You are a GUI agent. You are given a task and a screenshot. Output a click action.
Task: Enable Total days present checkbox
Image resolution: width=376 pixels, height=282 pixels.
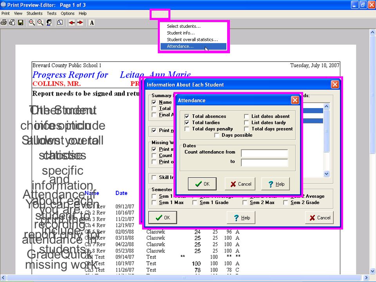tap(246, 129)
